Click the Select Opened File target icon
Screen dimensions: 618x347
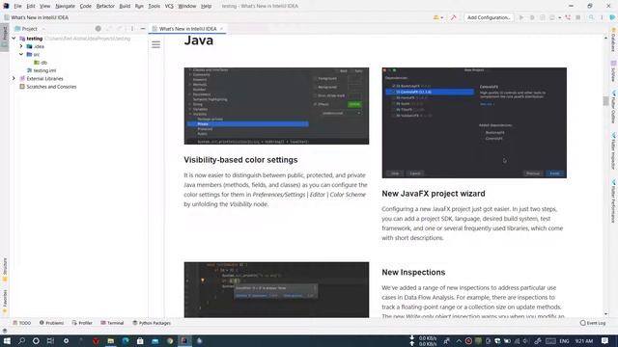point(98,29)
